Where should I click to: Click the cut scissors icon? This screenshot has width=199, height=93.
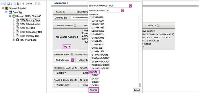pos(11,4)
